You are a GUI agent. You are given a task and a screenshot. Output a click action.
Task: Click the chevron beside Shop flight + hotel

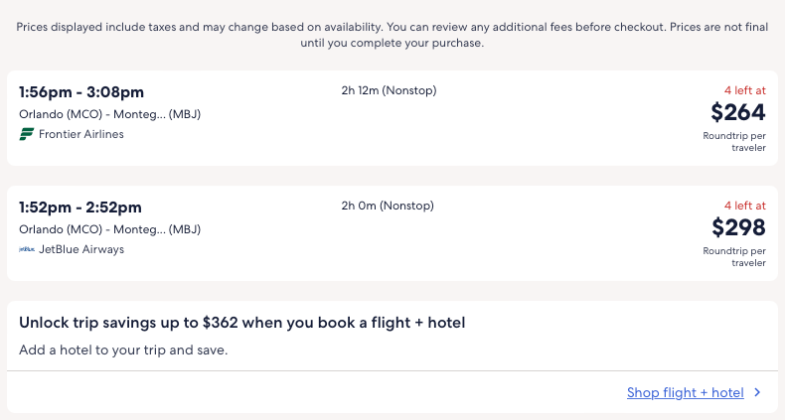coord(757,392)
